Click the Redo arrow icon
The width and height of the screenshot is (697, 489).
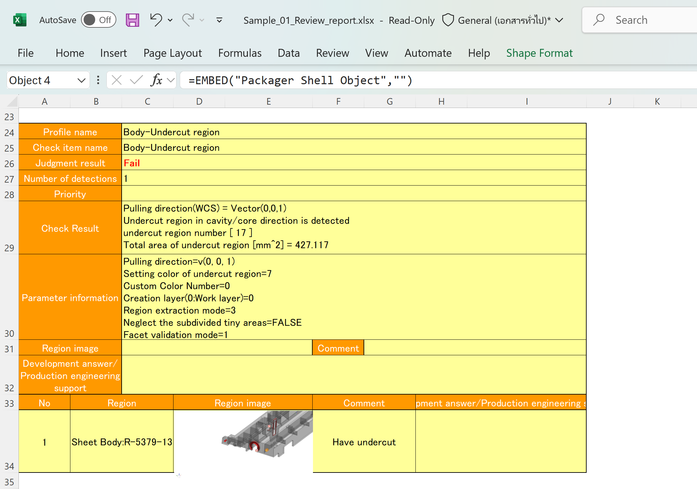[188, 20]
